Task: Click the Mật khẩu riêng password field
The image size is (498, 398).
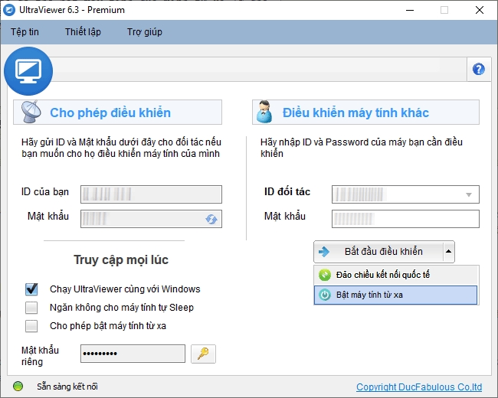Action: point(133,354)
